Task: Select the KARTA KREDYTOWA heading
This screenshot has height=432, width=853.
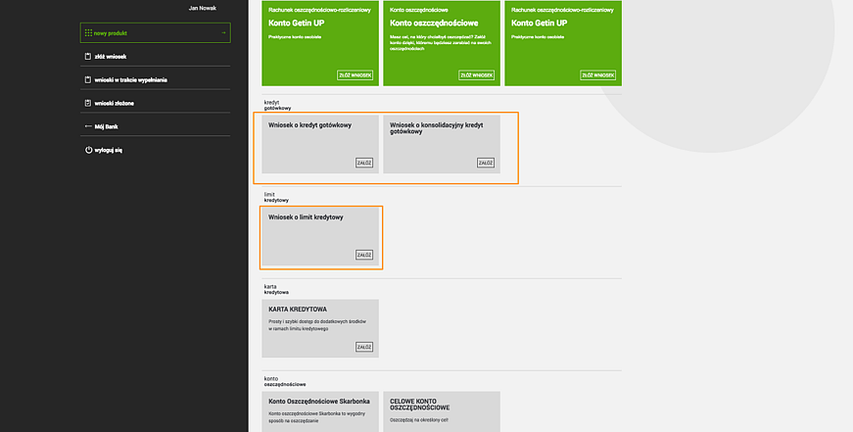Action: click(298, 310)
